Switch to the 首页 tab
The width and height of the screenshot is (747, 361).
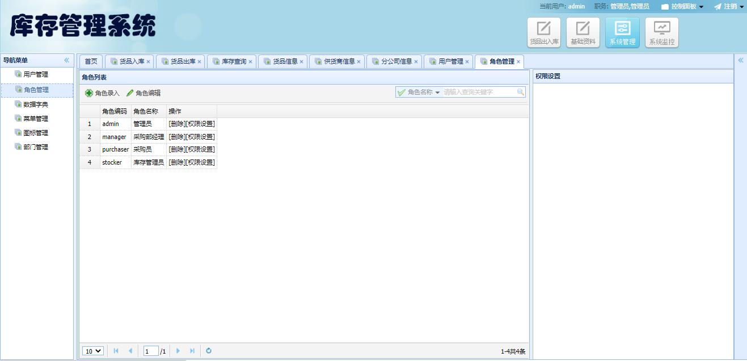[x=91, y=61]
